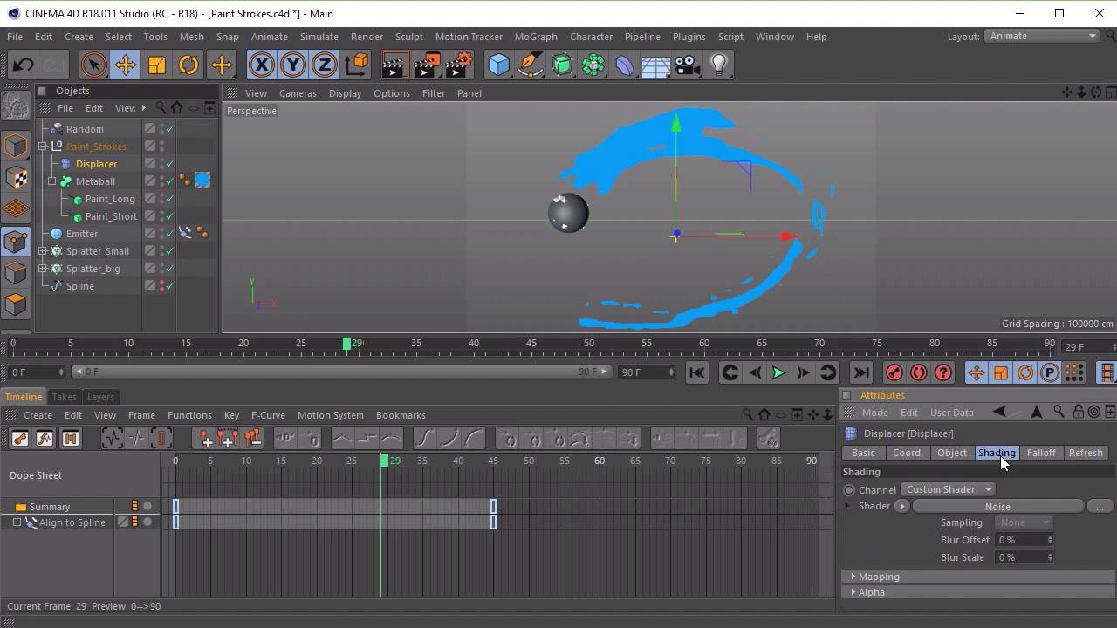Expand the Mapping section
This screenshot has width=1117, height=628.
pyautogui.click(x=878, y=577)
